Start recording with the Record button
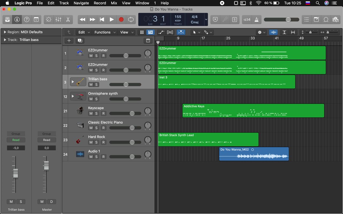Image resolution: width=343 pixels, height=214 pixels. point(121,20)
